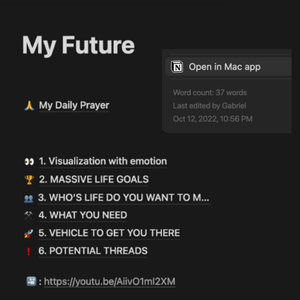This screenshot has width=300, height=300.
Task: Click the film projector emoji icon
Action: click(x=31, y=281)
